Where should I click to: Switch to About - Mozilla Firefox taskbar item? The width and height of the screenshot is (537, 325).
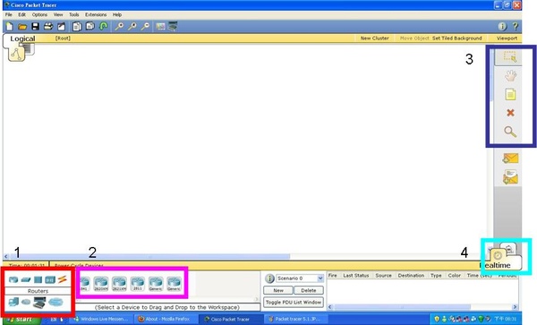(165, 319)
